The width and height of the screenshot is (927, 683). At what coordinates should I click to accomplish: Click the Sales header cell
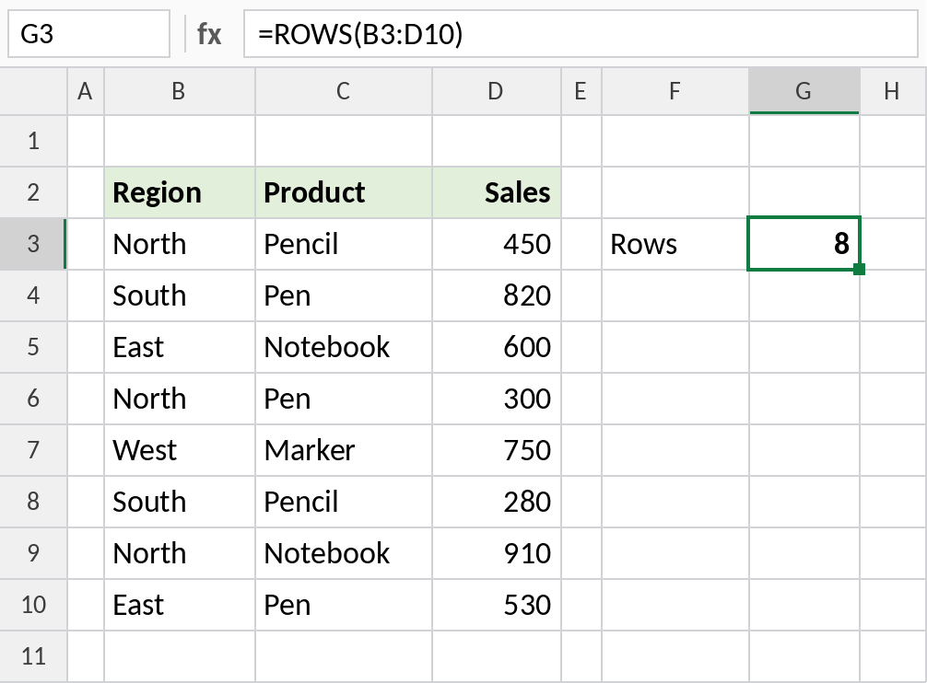[x=496, y=192]
